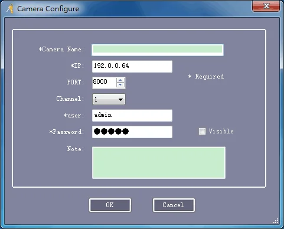284x229 pixels.
Task: Click the user field containing admin
Action: [132, 116]
